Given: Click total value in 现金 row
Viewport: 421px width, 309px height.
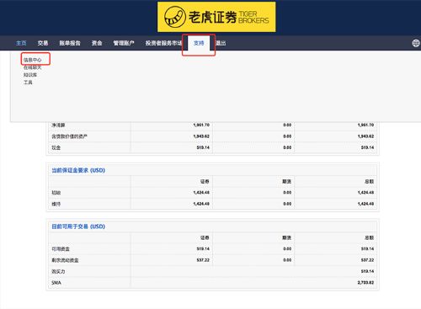Looking at the screenshot, I should 367,147.
